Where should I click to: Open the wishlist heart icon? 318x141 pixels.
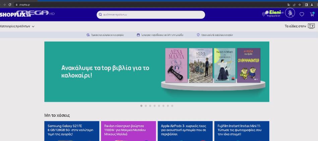(302, 14)
